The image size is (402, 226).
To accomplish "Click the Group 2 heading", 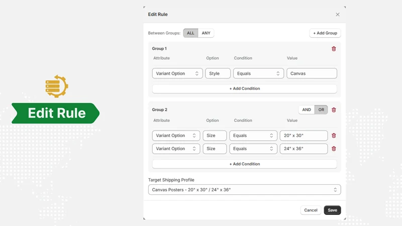I will tap(159, 109).
